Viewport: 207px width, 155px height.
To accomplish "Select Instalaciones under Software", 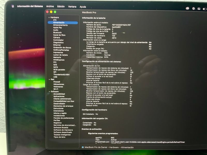I will pyautogui.click(x=59, y=115).
